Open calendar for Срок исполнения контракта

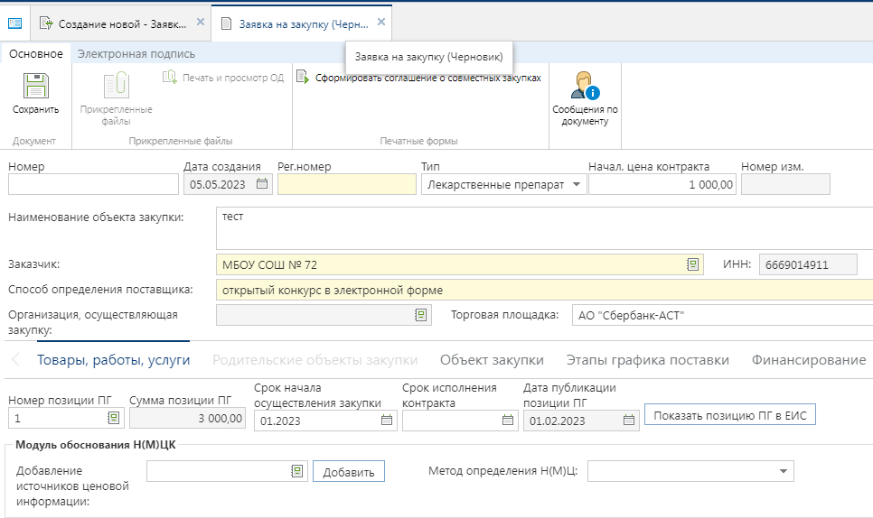pyautogui.click(x=508, y=421)
